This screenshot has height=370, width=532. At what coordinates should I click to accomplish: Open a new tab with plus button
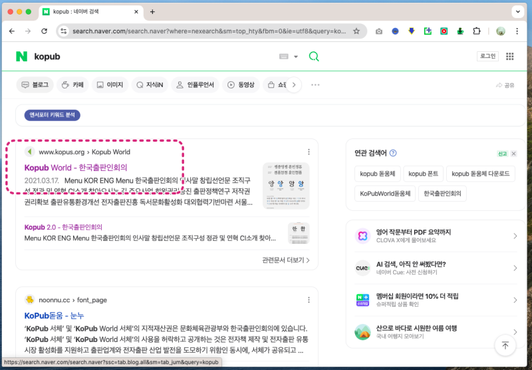[152, 12]
